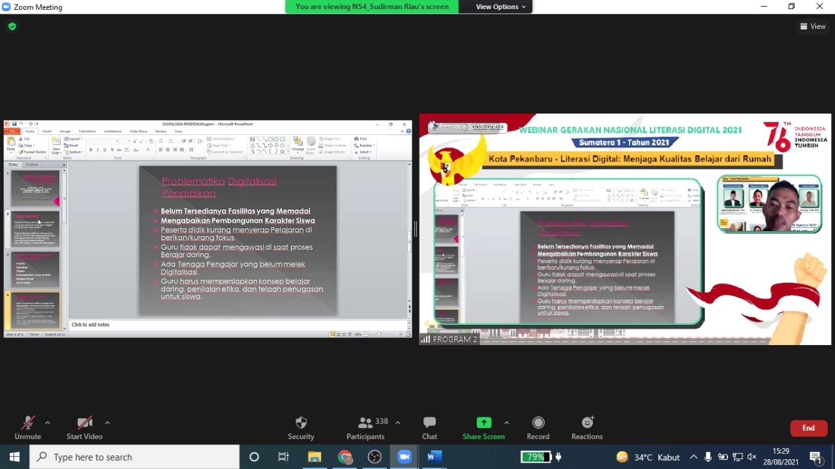
Task: Open the Participants panel
Action: pos(365,428)
